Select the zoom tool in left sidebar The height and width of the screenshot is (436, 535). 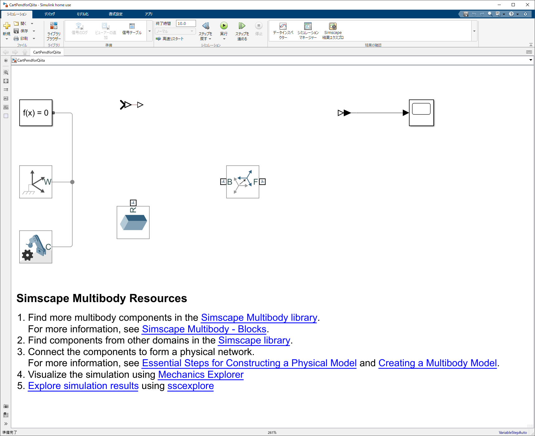click(6, 72)
